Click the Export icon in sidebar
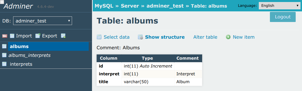This screenshot has height=91, width=302. pos(38,36)
